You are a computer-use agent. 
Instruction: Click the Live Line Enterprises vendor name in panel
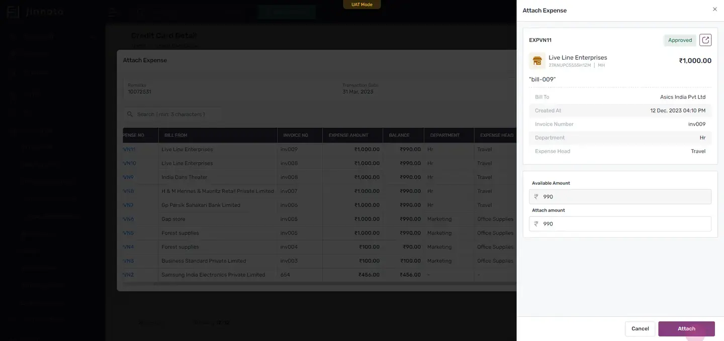click(x=578, y=58)
